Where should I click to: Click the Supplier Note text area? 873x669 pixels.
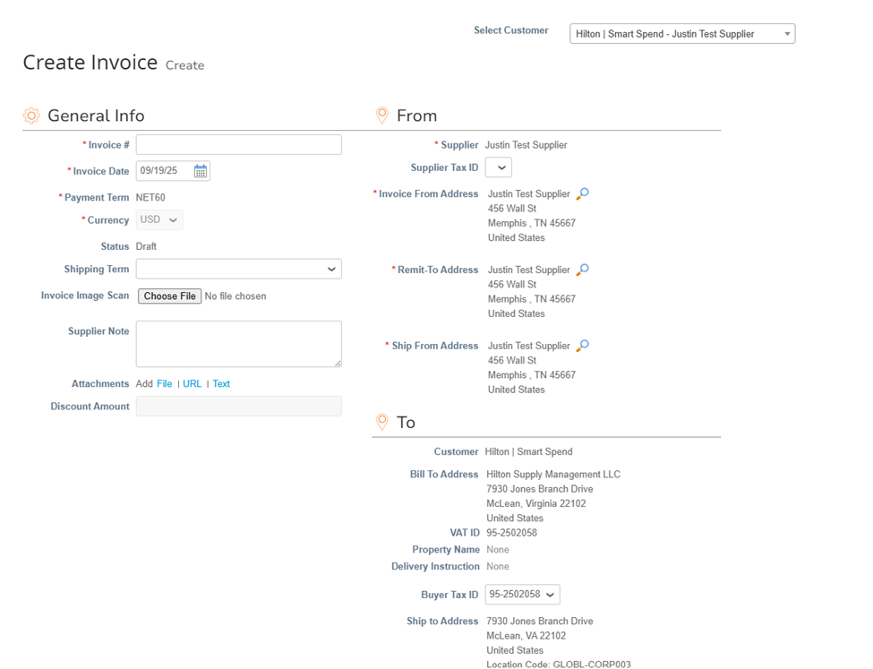pyautogui.click(x=238, y=344)
